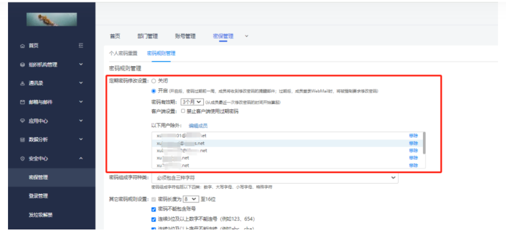Open the password length 8 dropdown
506x237 pixels.
click(x=191, y=199)
